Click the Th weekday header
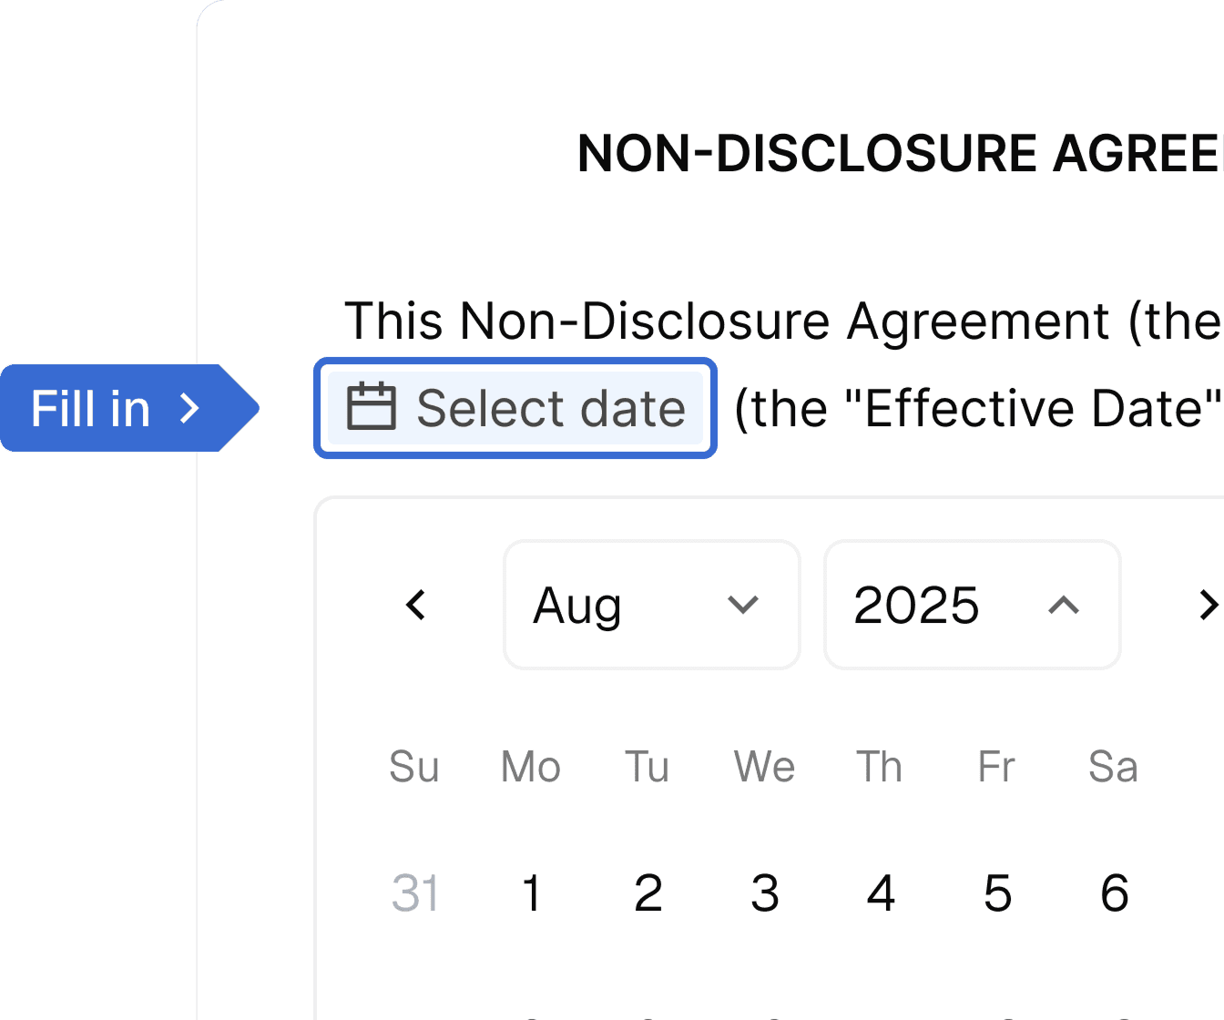Image resolution: width=1224 pixels, height=1020 pixels. click(x=880, y=766)
